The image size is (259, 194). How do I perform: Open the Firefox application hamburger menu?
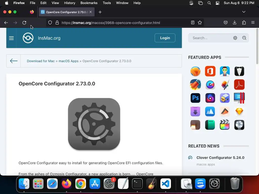(253, 22)
